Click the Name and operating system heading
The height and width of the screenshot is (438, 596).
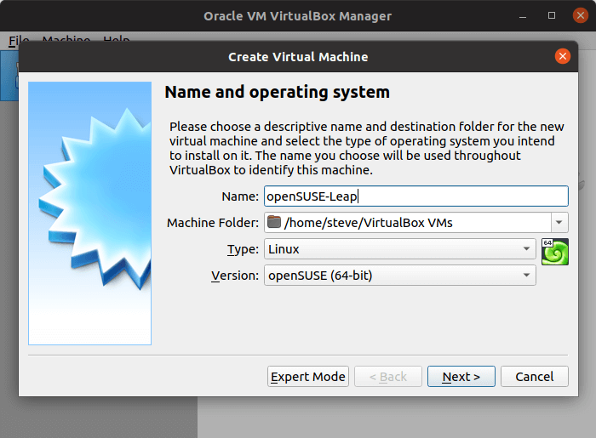click(277, 92)
